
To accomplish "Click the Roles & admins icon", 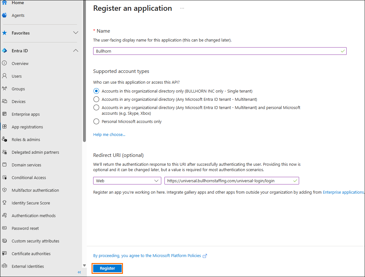I will click(4, 139).
